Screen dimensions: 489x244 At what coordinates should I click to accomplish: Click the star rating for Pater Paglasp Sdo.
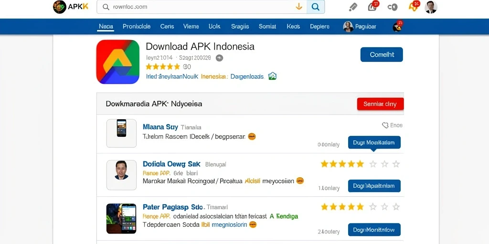click(360, 207)
